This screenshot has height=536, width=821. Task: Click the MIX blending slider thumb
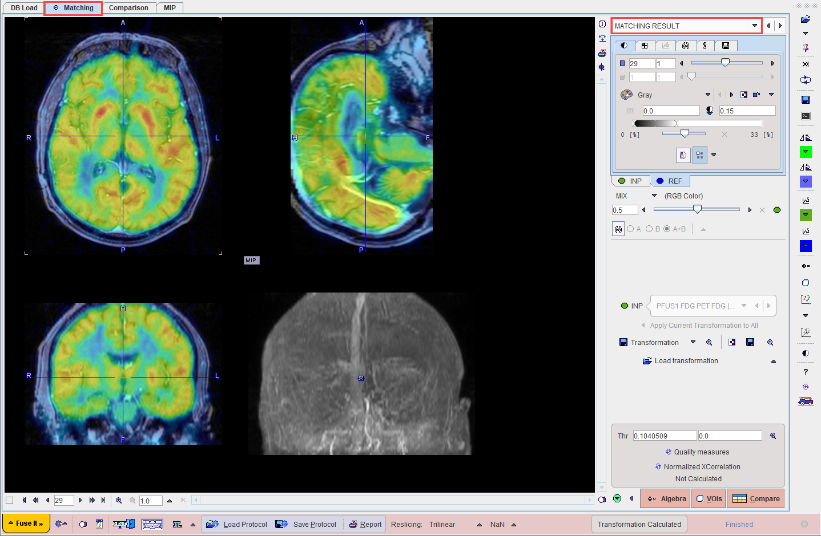point(697,209)
